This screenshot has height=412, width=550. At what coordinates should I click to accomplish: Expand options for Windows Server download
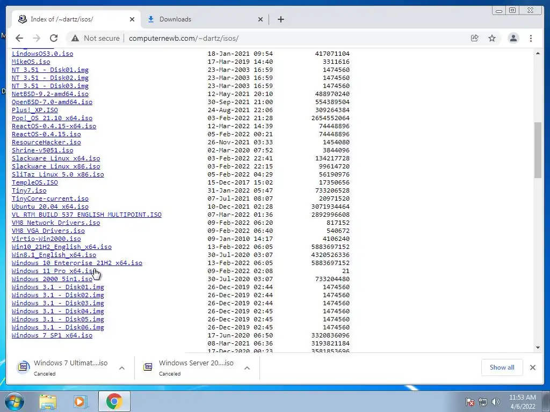(x=247, y=368)
